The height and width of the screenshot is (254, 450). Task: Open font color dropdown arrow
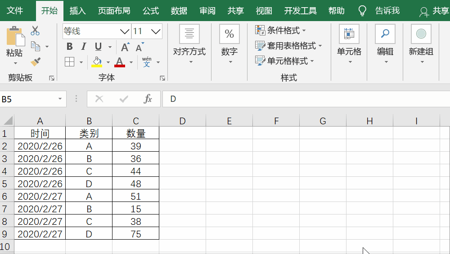[x=131, y=62]
